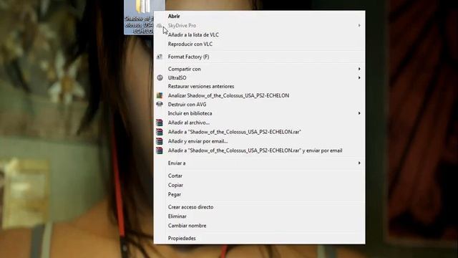Click WinRAR icon beside Añadir a ...ECHELON.rar
This screenshot has height=258, width=458.
tap(159, 132)
